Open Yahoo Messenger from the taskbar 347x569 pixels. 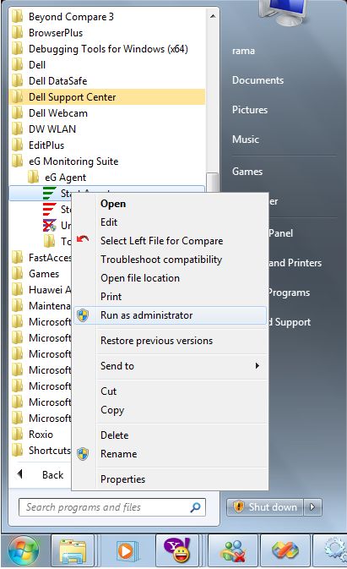point(177,551)
